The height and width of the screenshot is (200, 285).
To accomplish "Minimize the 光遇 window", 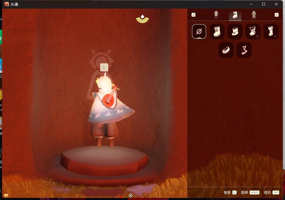I will pos(251,4).
